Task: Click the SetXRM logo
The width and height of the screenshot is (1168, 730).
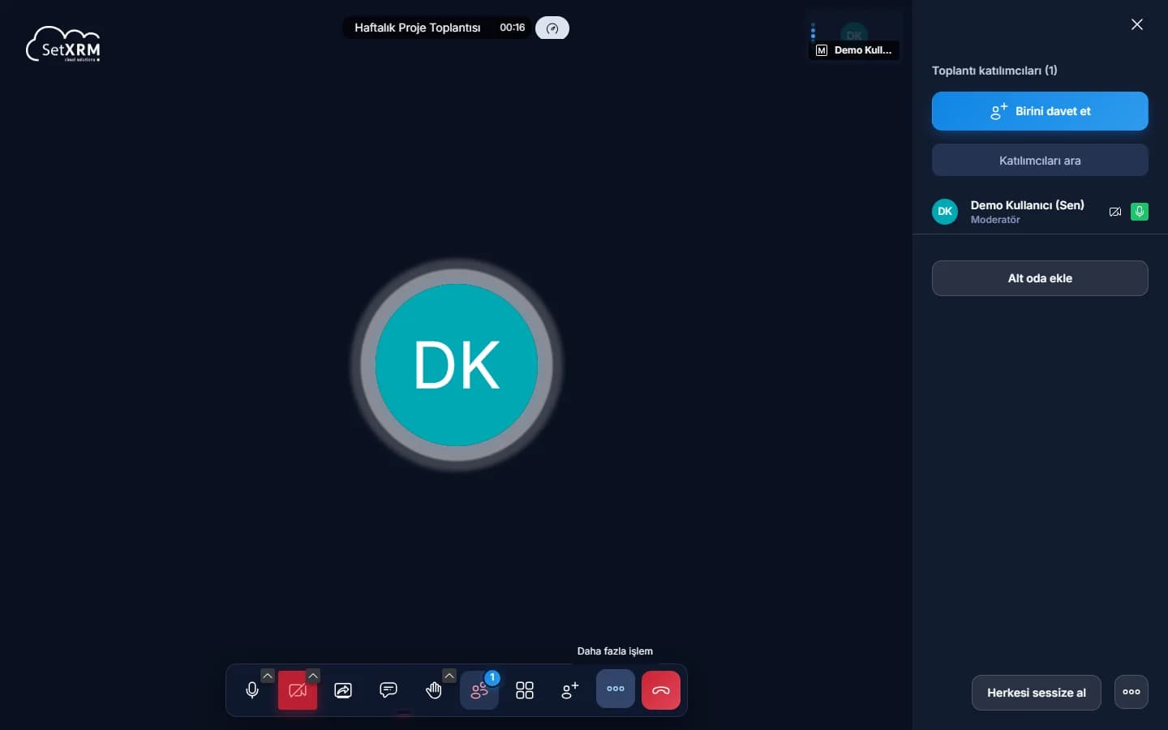Action: pyautogui.click(x=63, y=45)
